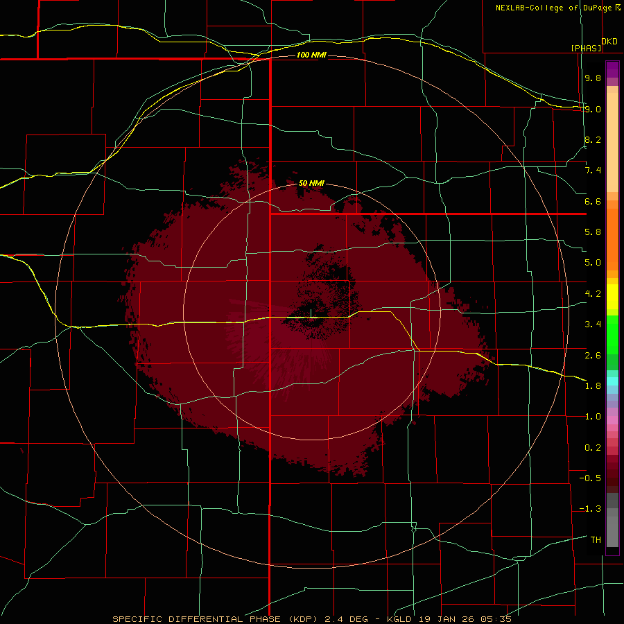The image size is (624, 624).
Task: Click the radar site marker at center
Action: tap(311, 314)
